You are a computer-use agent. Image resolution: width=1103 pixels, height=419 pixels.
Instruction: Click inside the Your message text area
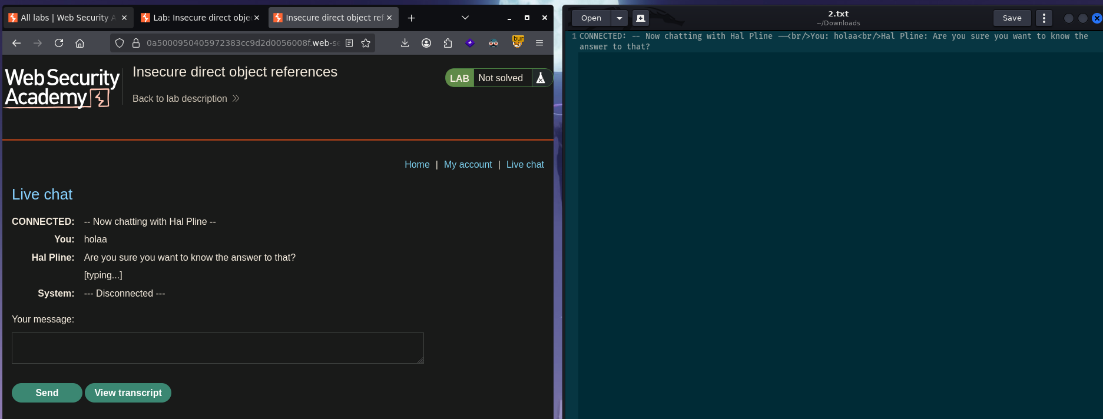(x=218, y=348)
